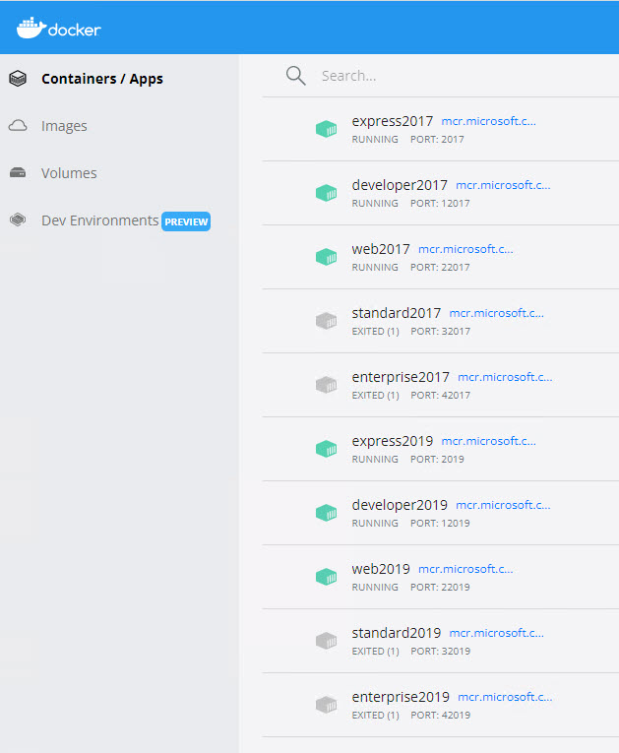Open web2019 image link mcr.microsoft.c...
619x753 pixels.
[465, 569]
